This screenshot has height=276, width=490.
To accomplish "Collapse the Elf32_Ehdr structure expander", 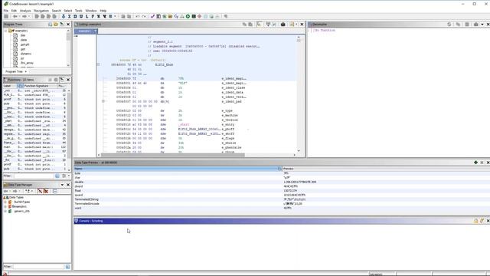I will [98, 64].
